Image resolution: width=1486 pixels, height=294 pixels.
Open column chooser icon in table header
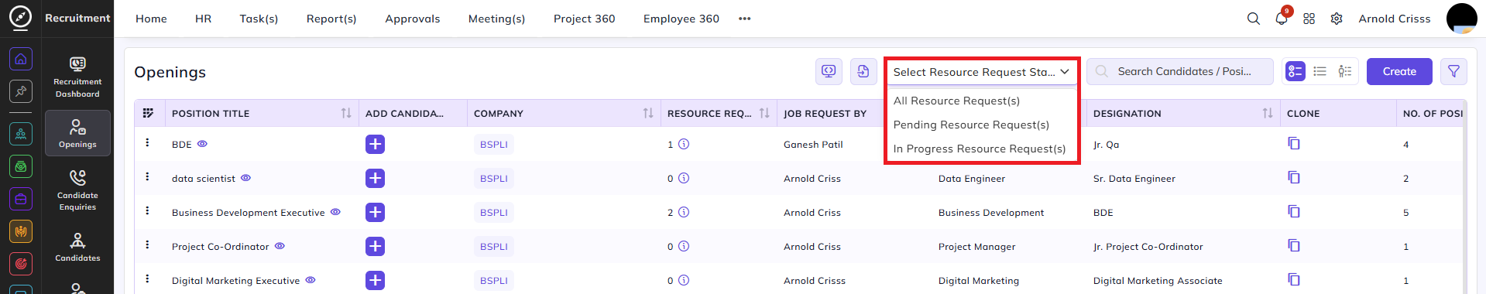[149, 113]
